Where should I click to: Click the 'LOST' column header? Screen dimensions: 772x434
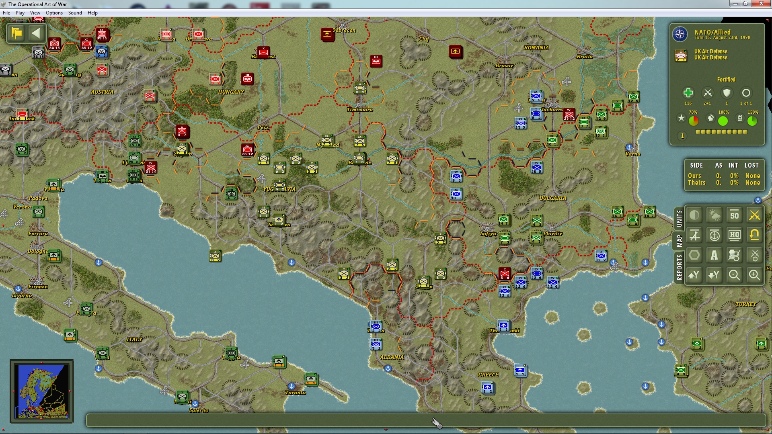coord(751,166)
